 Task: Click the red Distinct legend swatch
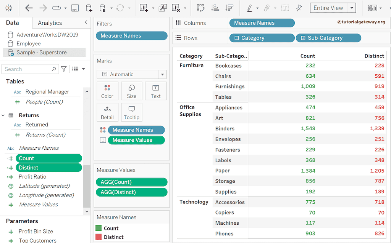[x=99, y=237]
